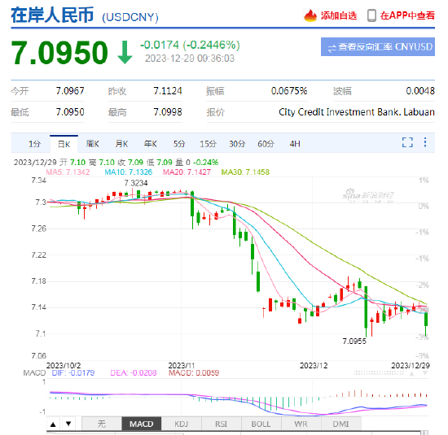Select the 月K chart tab
Viewport: 448px width, 435px height.
coord(121,144)
